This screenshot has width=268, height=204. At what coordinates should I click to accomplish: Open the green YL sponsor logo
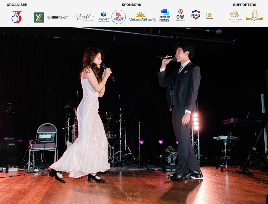click(x=39, y=17)
